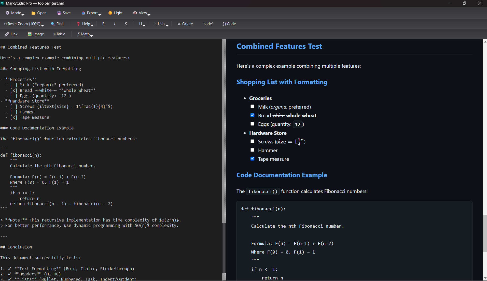Image resolution: width=487 pixels, height=281 pixels.
Task: Click the View eye icon
Action: coord(135,13)
